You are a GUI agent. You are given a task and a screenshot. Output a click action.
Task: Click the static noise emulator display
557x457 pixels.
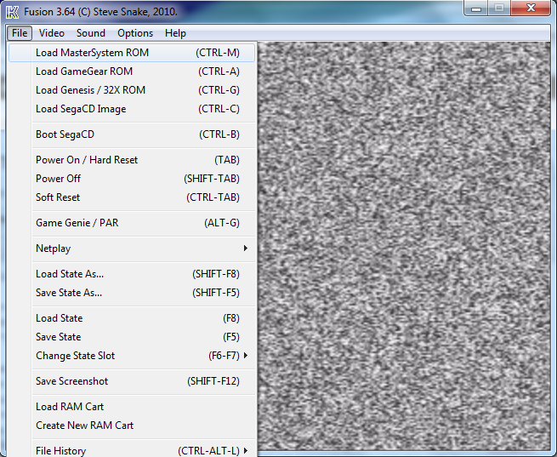pos(404,246)
